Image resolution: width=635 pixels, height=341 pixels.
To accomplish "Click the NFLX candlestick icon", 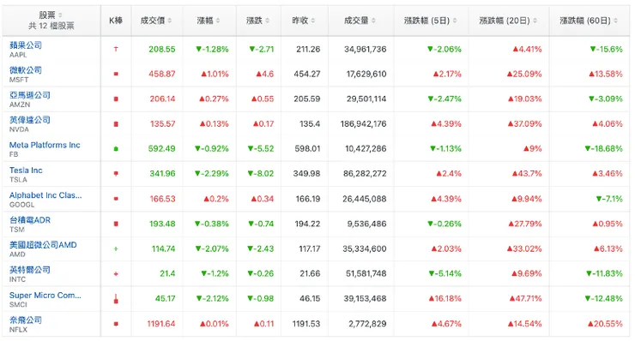I will 116,324.
